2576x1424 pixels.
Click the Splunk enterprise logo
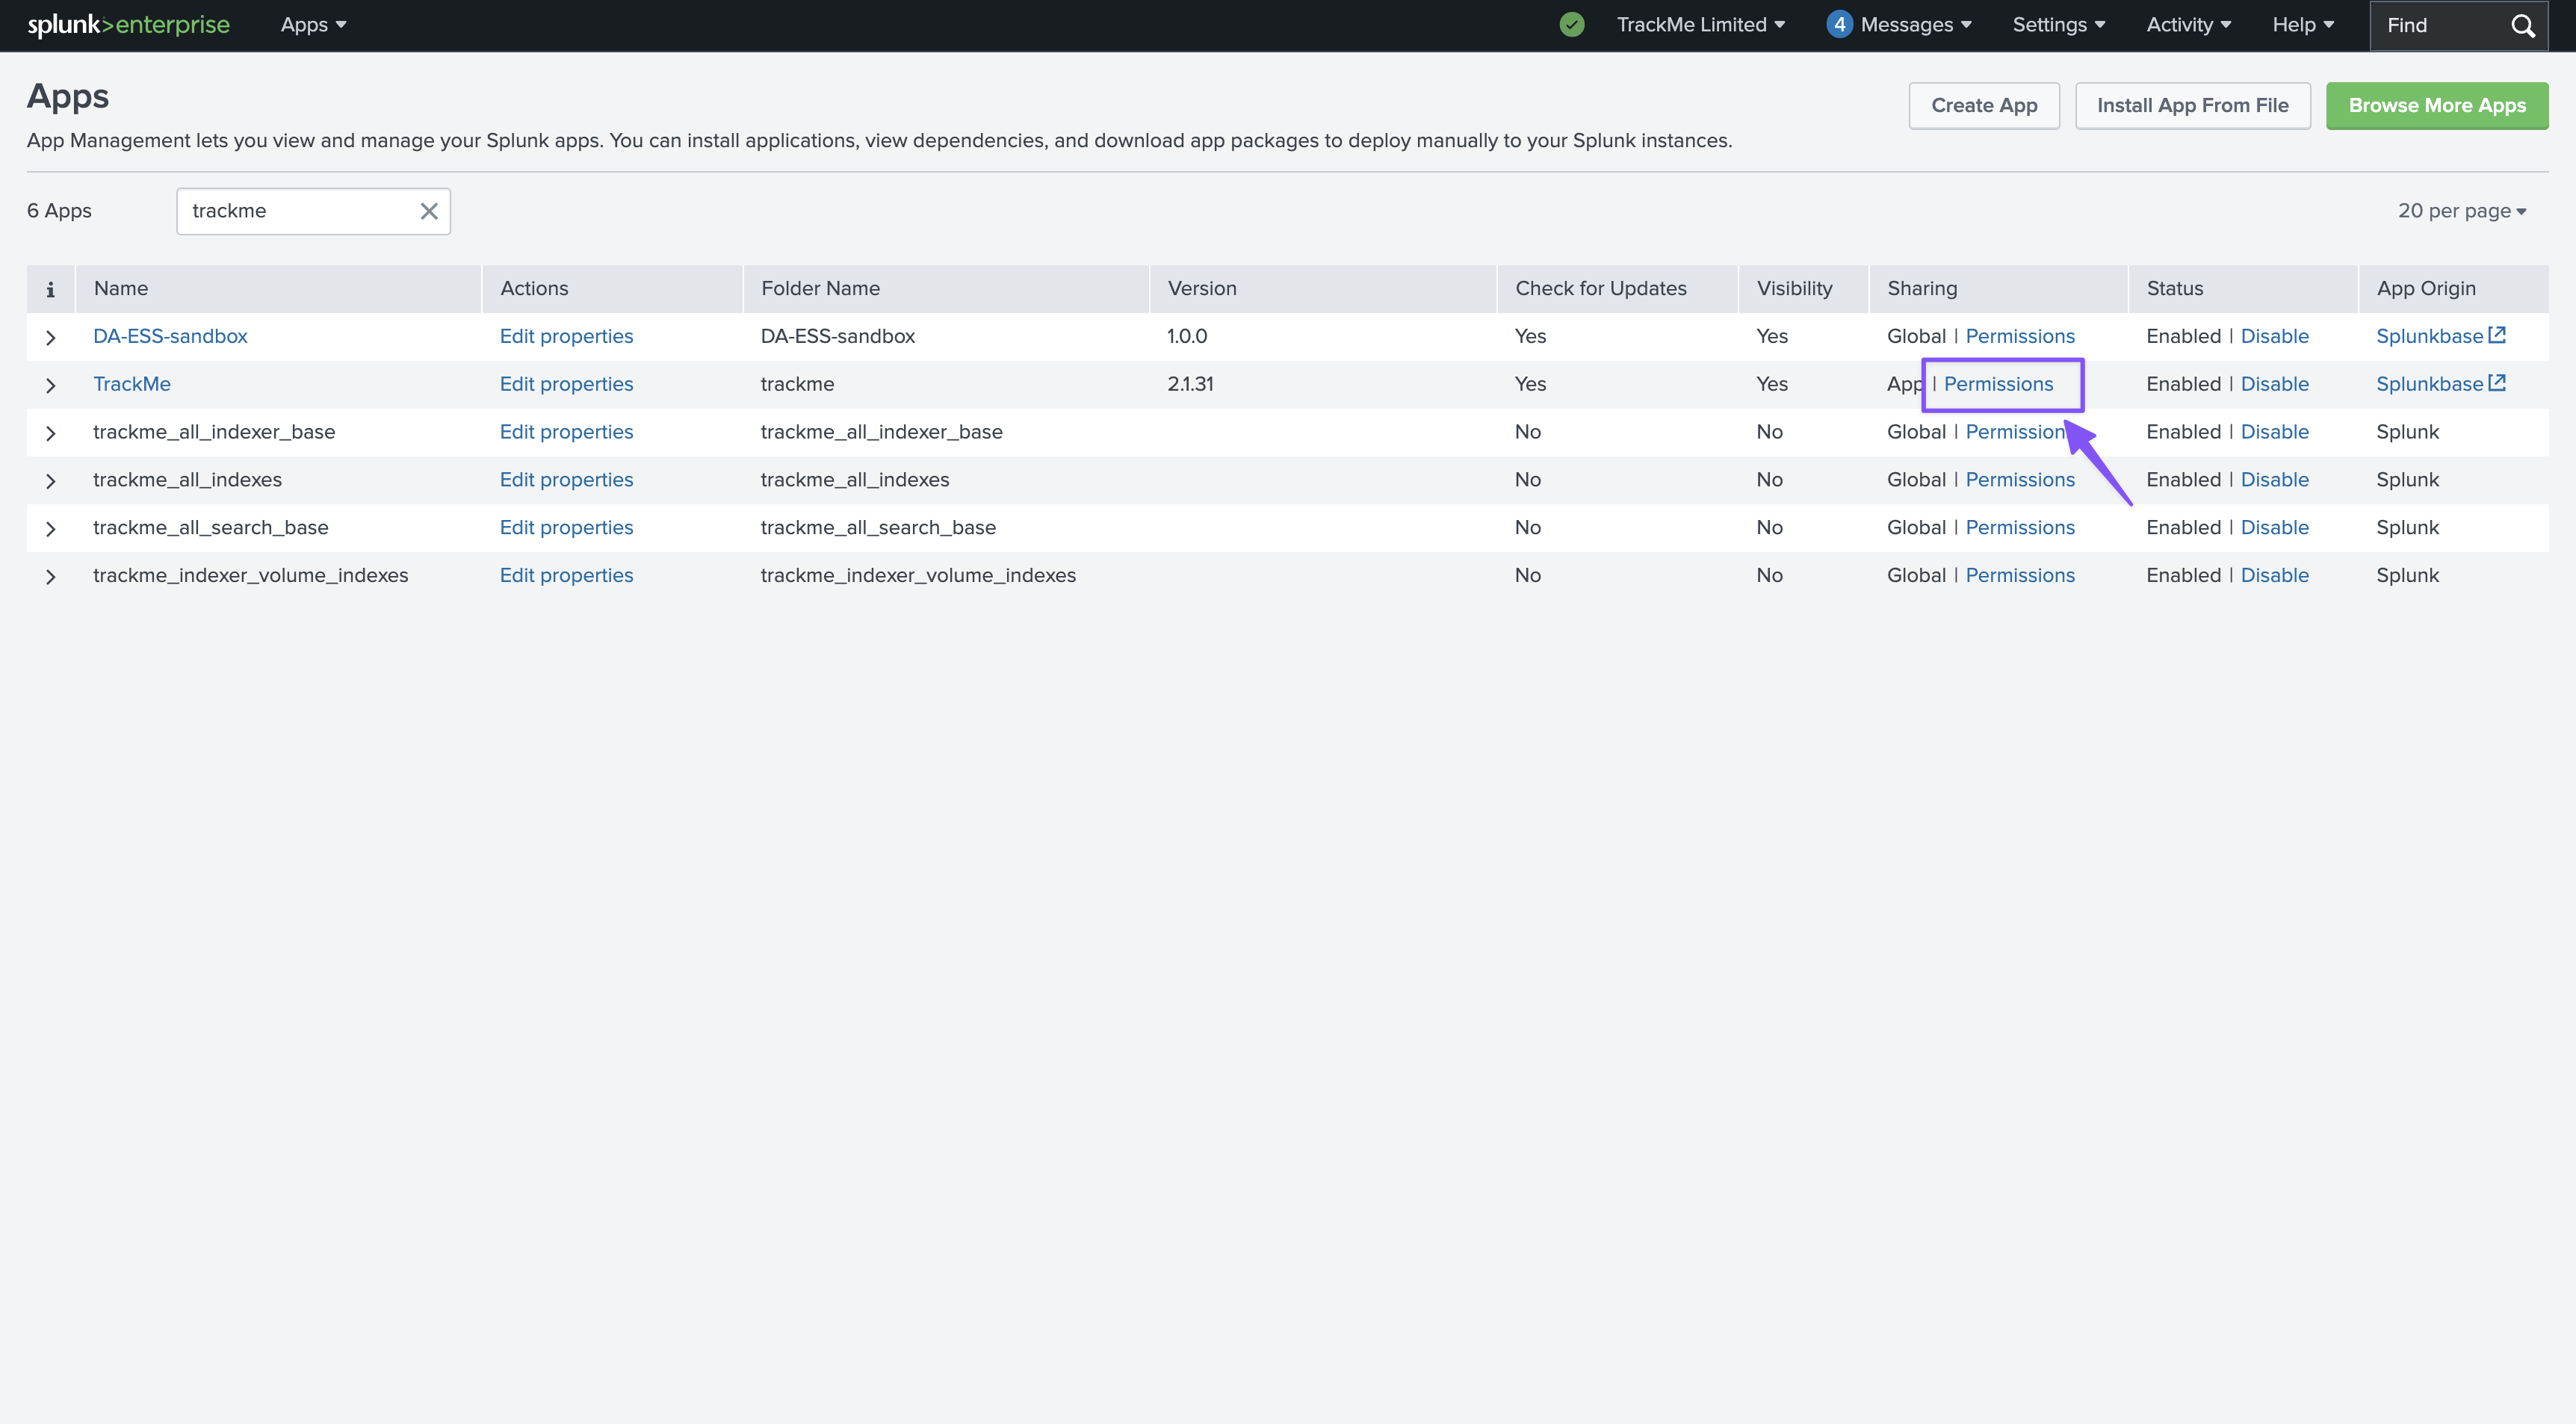128,25
